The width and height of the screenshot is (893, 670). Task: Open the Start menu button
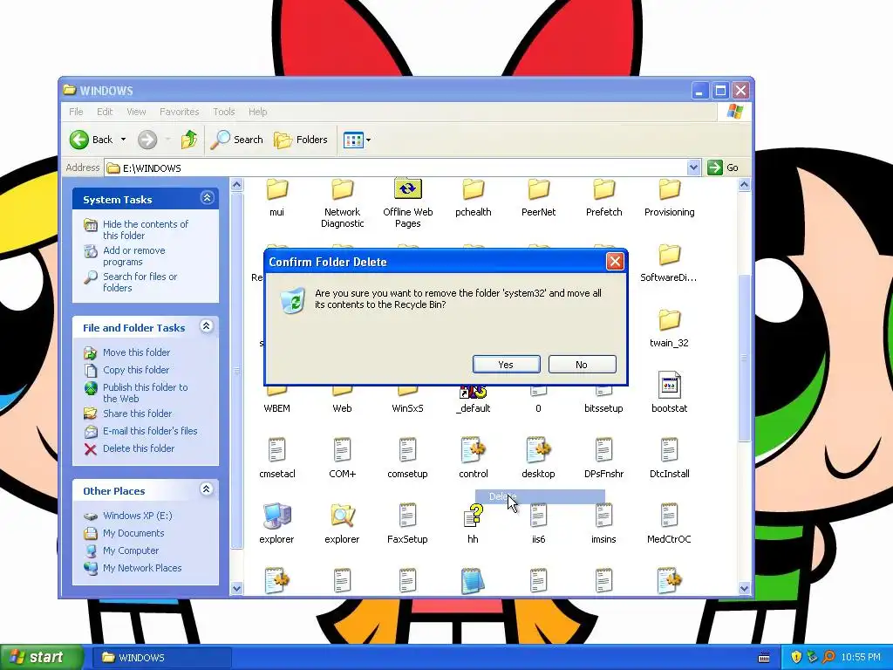coord(40,658)
